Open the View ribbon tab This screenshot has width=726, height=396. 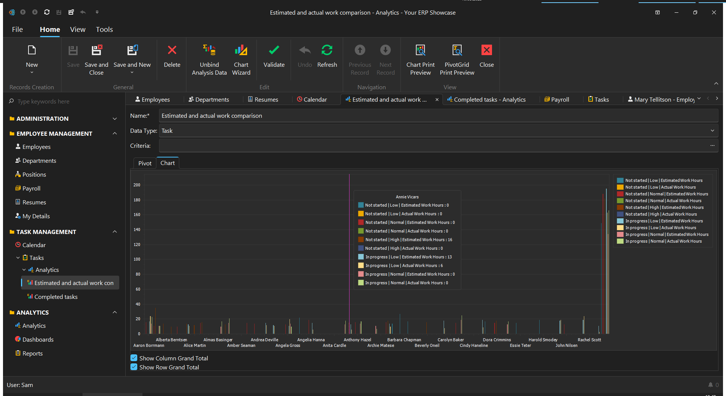pyautogui.click(x=78, y=29)
